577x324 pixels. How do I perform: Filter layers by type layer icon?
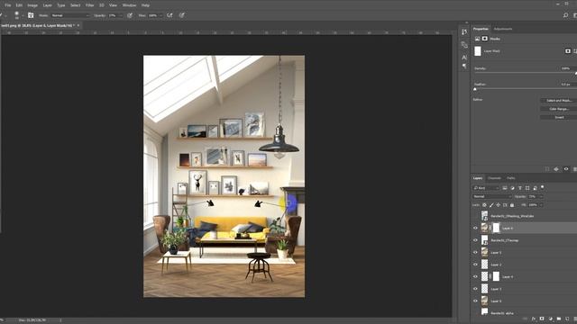tap(520, 188)
